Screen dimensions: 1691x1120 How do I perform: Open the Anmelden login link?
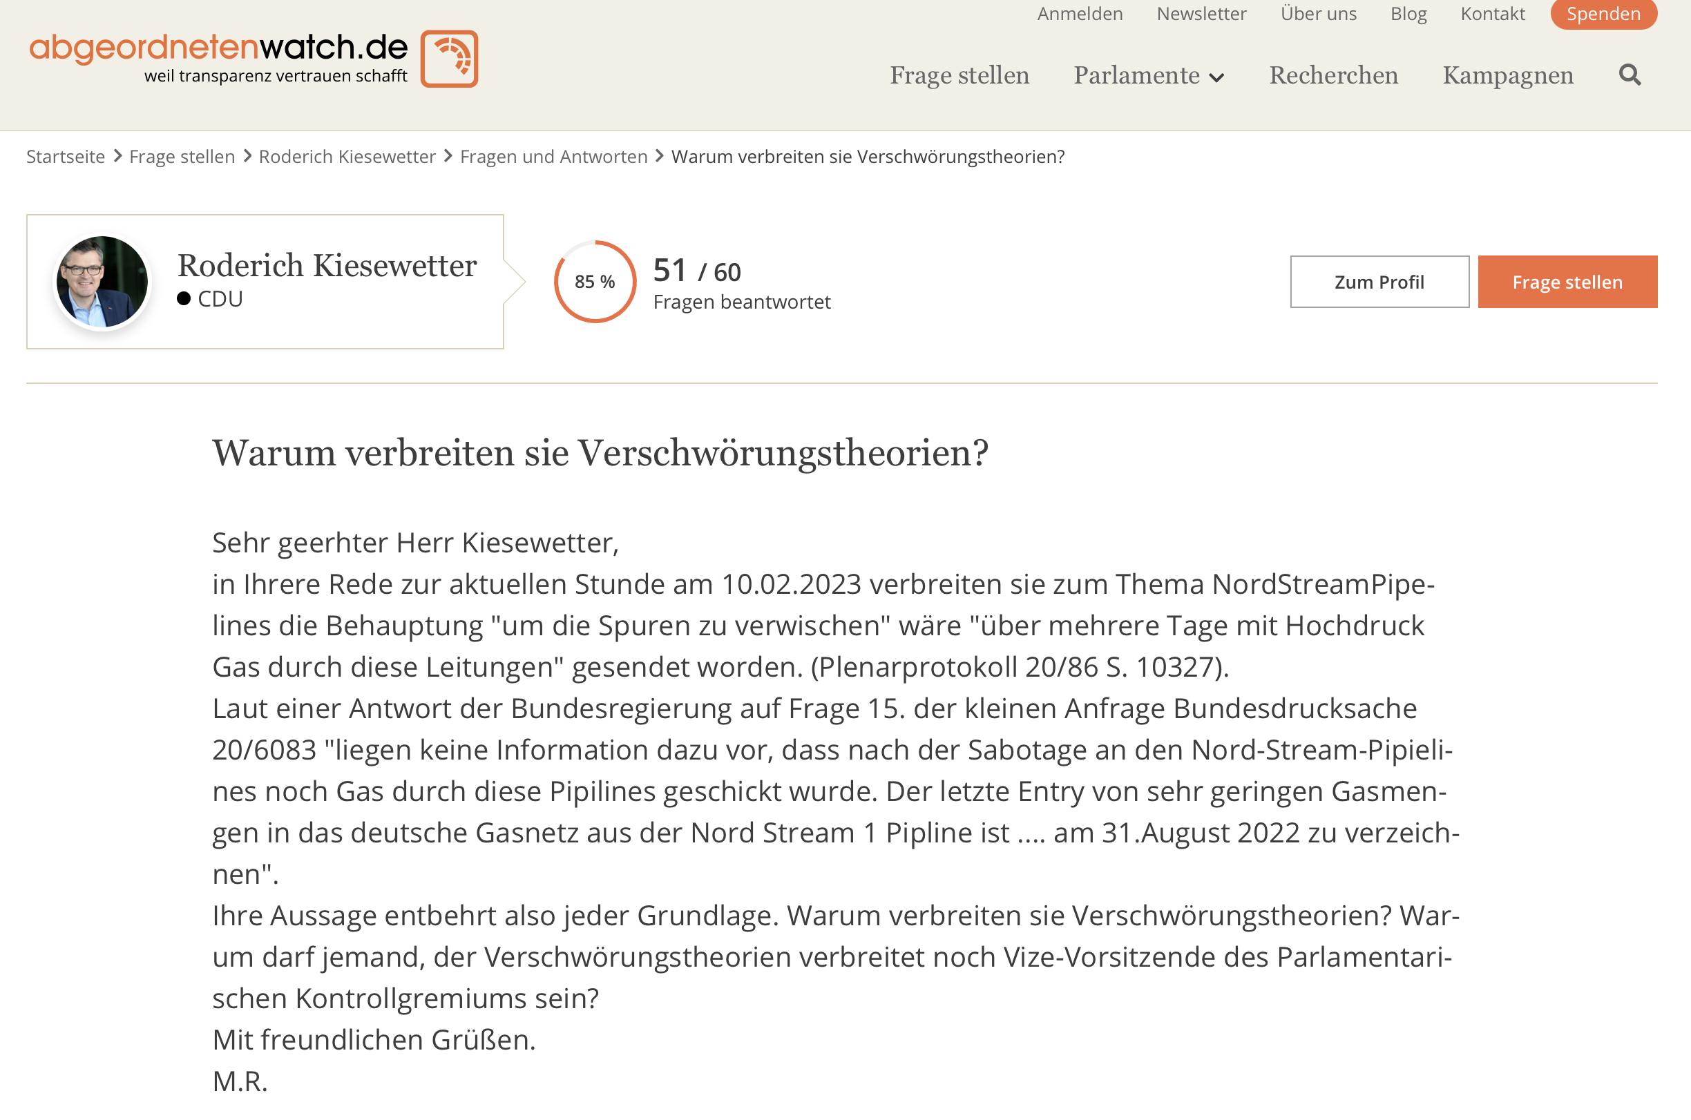[1080, 14]
